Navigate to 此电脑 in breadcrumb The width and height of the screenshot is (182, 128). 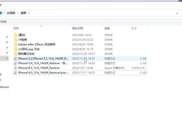pos(11,13)
